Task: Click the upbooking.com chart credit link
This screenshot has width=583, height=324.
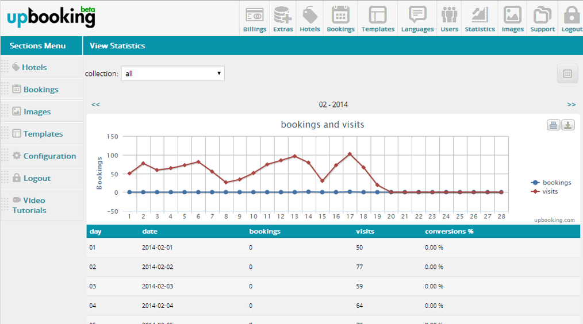Action: [554, 220]
